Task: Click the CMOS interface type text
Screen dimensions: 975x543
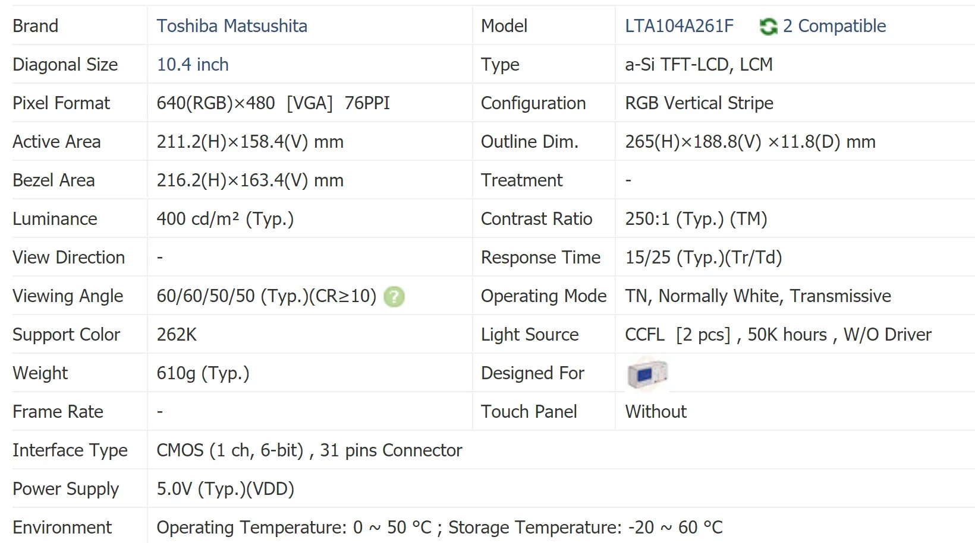Action: pos(309,450)
